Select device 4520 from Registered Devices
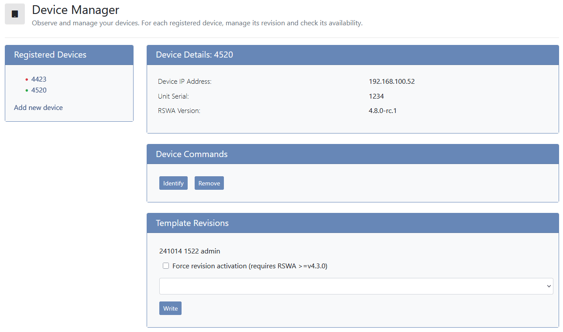Viewport: 563px width, 332px height. [39, 90]
